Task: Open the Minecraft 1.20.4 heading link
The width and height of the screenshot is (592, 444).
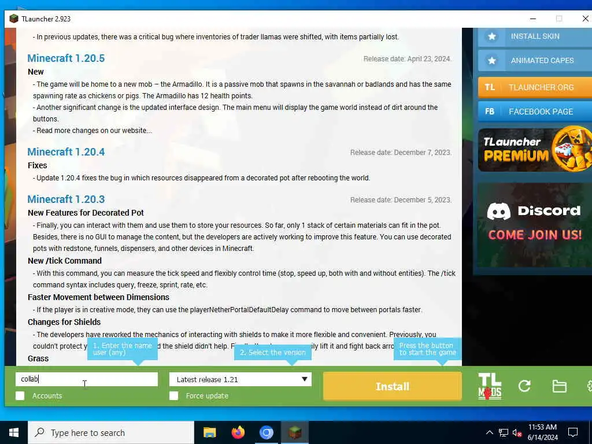Action: (66, 152)
